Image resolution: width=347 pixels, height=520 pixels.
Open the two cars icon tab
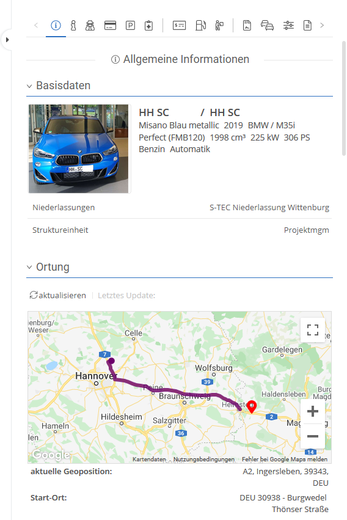pos(267,25)
